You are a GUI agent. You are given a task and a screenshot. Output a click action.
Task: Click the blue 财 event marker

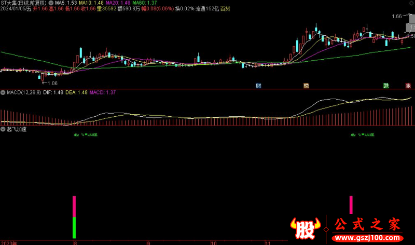(x=258, y=85)
